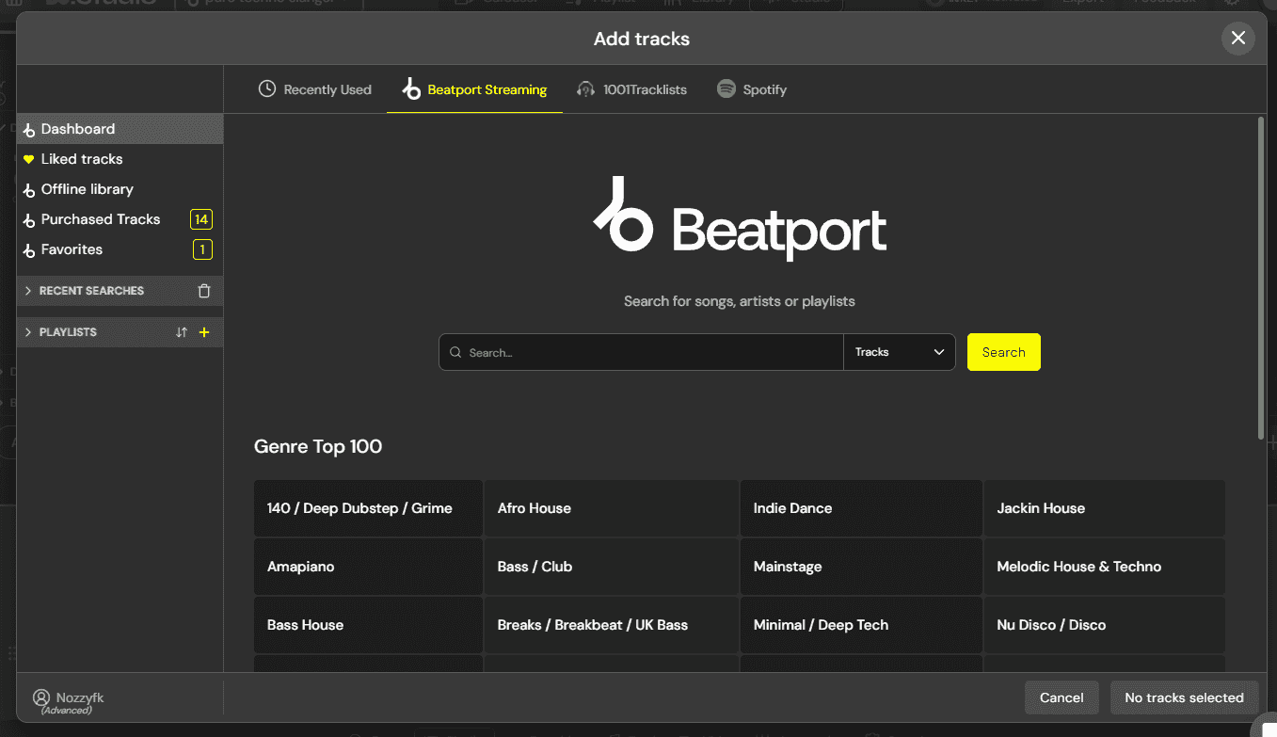
Task: Open the Offline library section
Action: coord(88,188)
